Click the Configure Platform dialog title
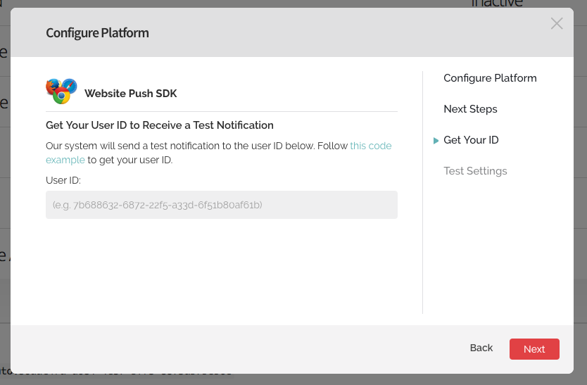The image size is (587, 385). [x=97, y=33]
